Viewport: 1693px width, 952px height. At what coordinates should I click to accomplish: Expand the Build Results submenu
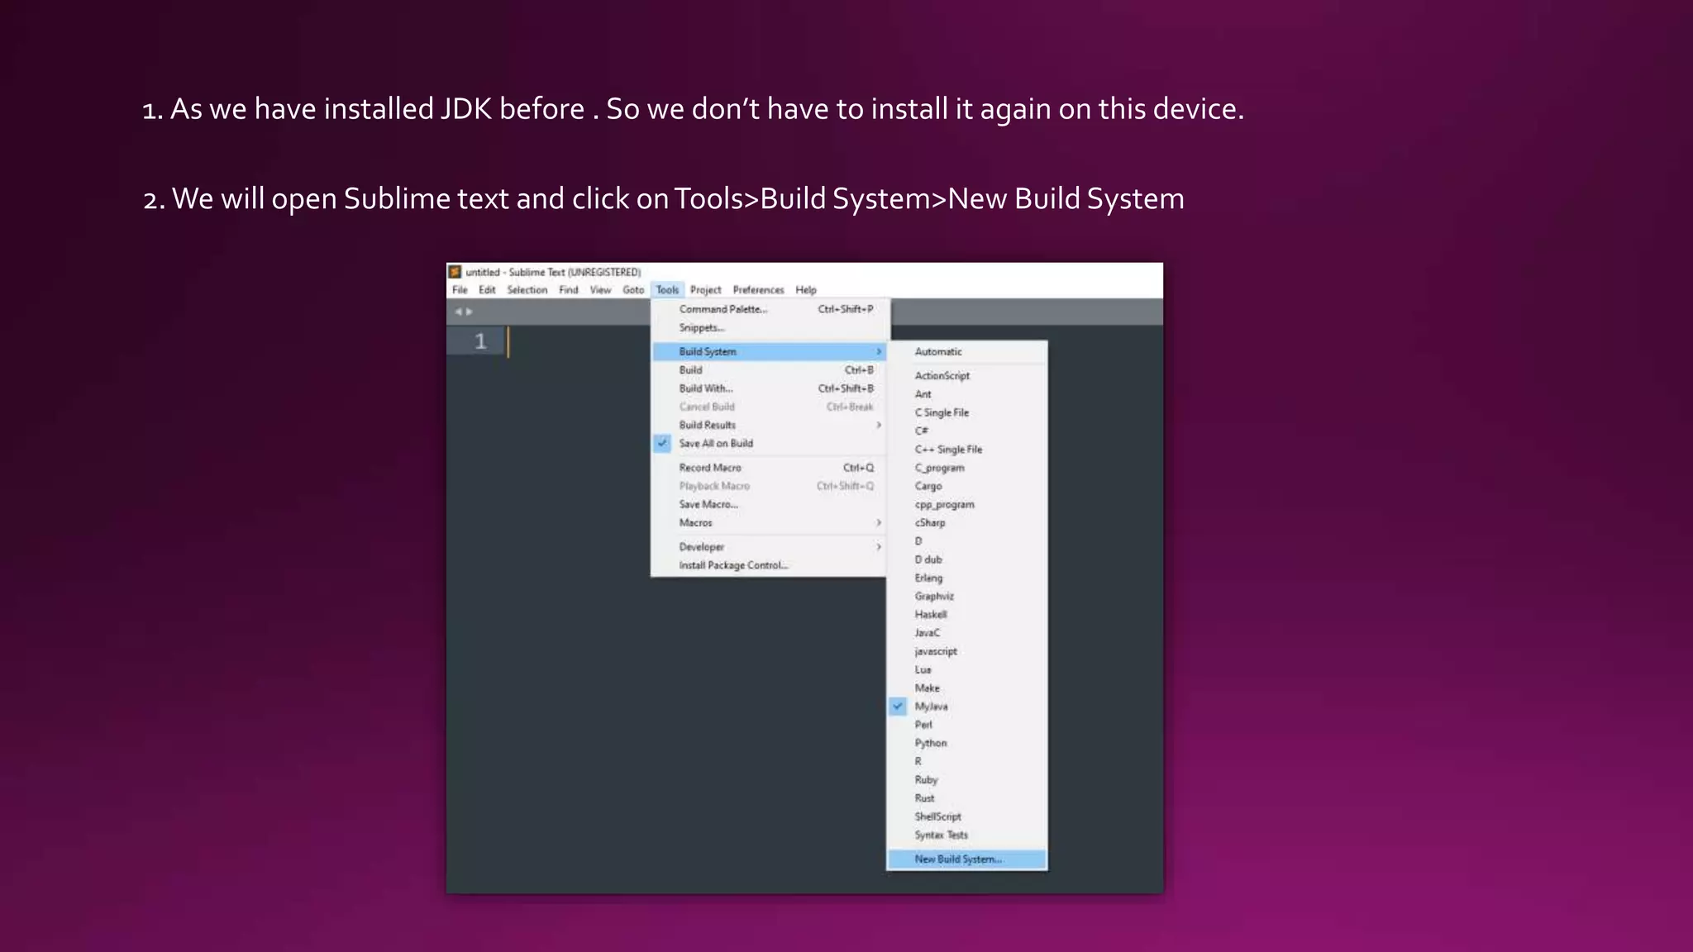pos(770,425)
